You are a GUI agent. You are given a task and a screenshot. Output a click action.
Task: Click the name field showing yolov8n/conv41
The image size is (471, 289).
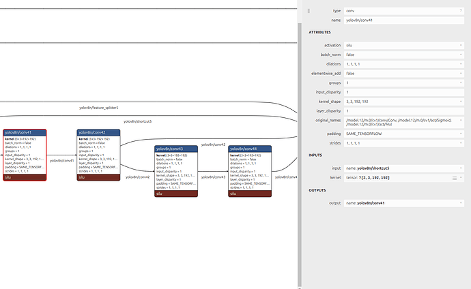tap(401, 20)
